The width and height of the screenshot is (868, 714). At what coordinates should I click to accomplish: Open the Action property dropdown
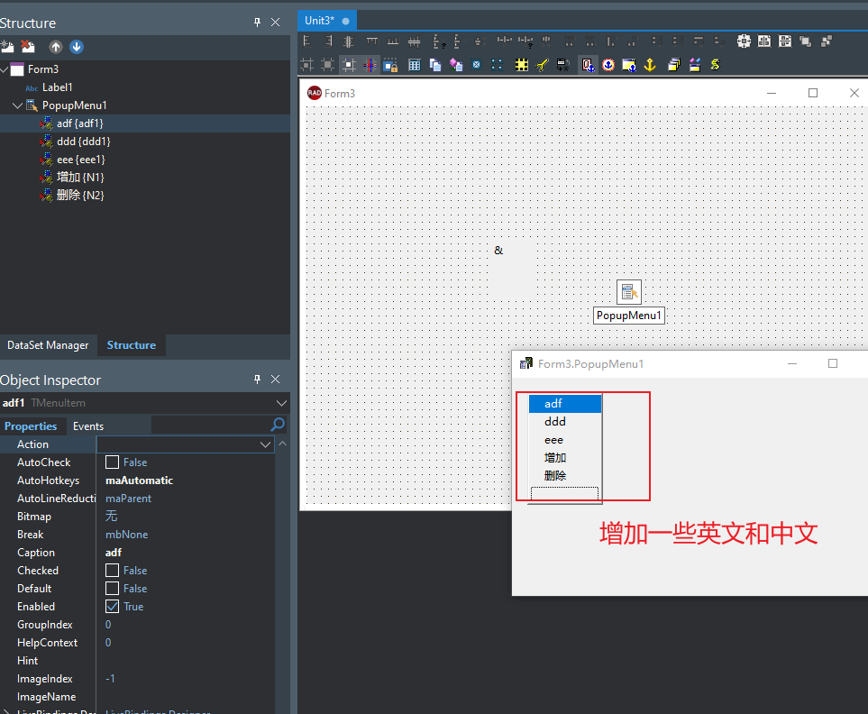265,444
